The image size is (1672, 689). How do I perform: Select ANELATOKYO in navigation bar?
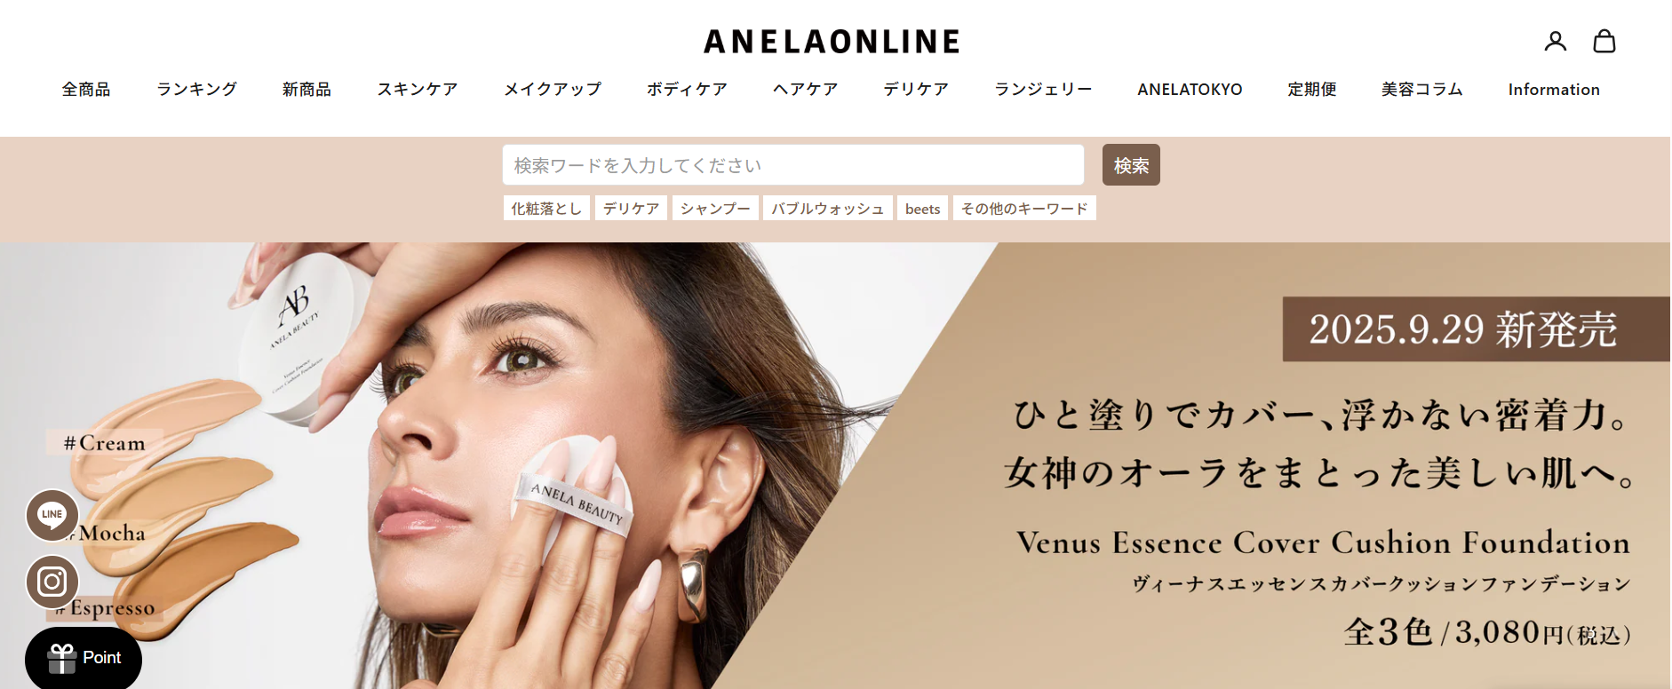(x=1190, y=90)
